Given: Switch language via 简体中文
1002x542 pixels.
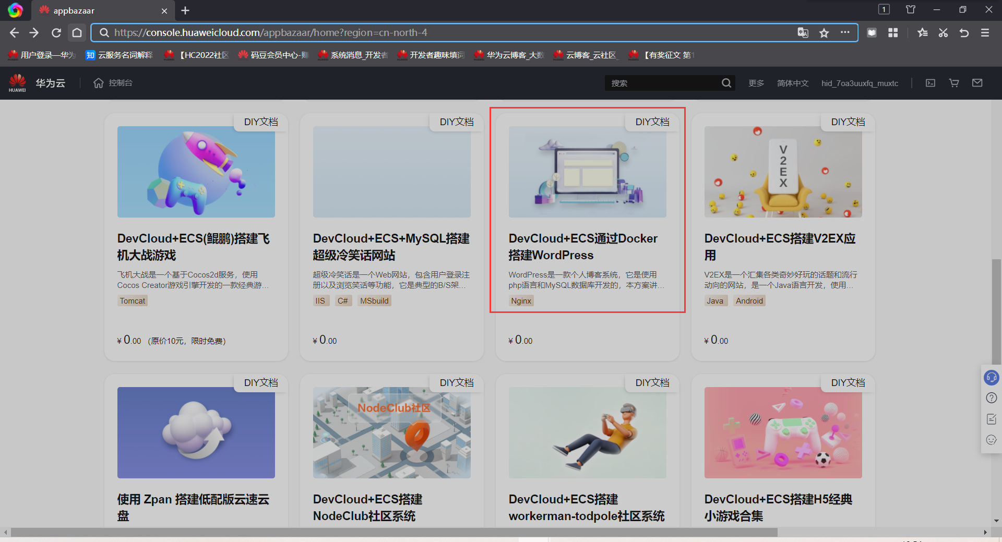Looking at the screenshot, I should click(x=793, y=83).
